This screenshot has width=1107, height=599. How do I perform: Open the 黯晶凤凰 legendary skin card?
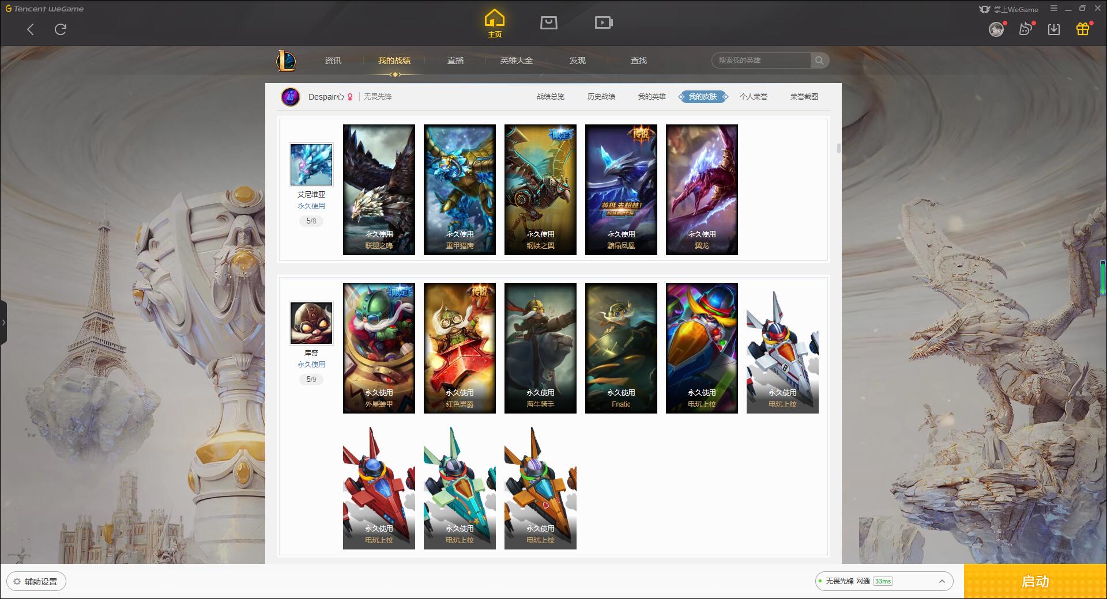point(621,189)
